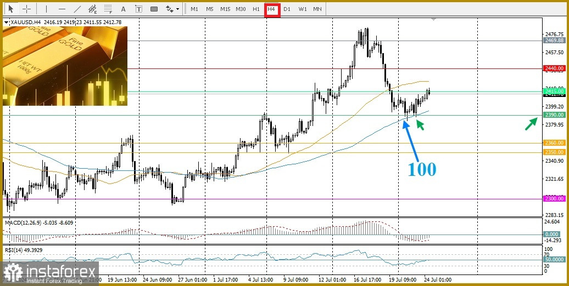Select the text A tool
This screenshot has height=286, width=569.
[x=123, y=9]
